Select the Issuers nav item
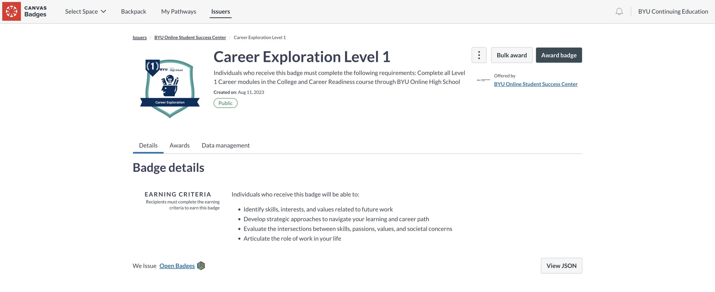Screen dimensions: 715x292 coord(221,11)
